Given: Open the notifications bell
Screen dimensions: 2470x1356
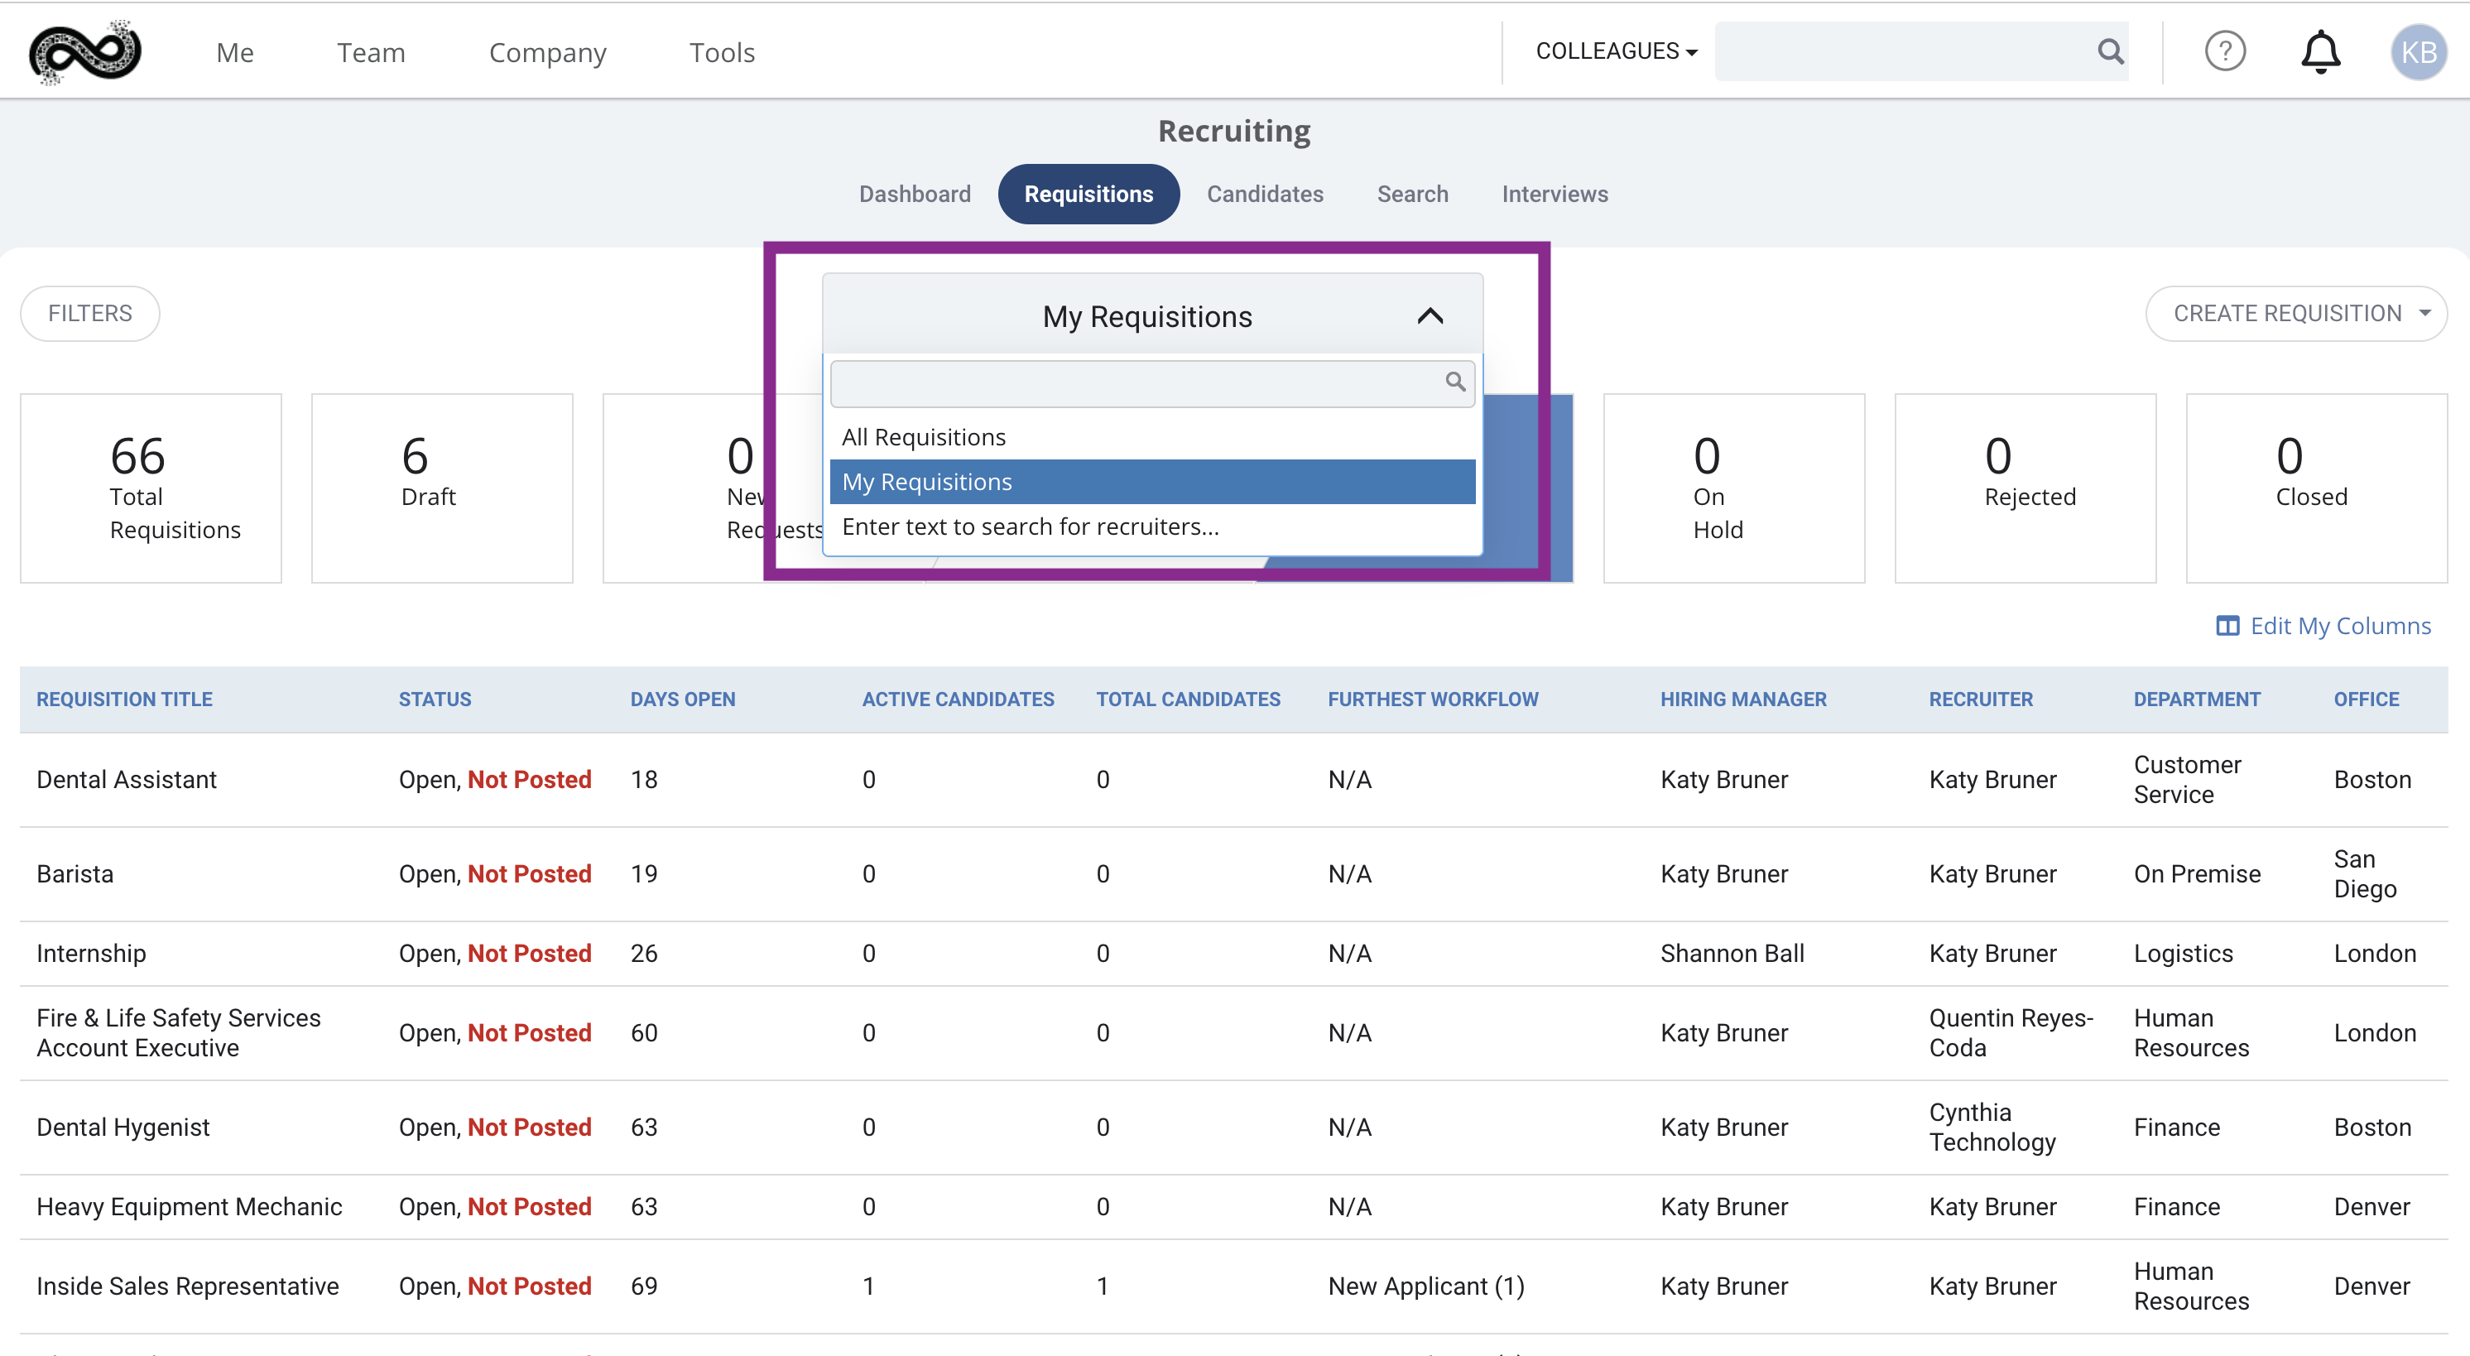Looking at the screenshot, I should pos(2320,52).
